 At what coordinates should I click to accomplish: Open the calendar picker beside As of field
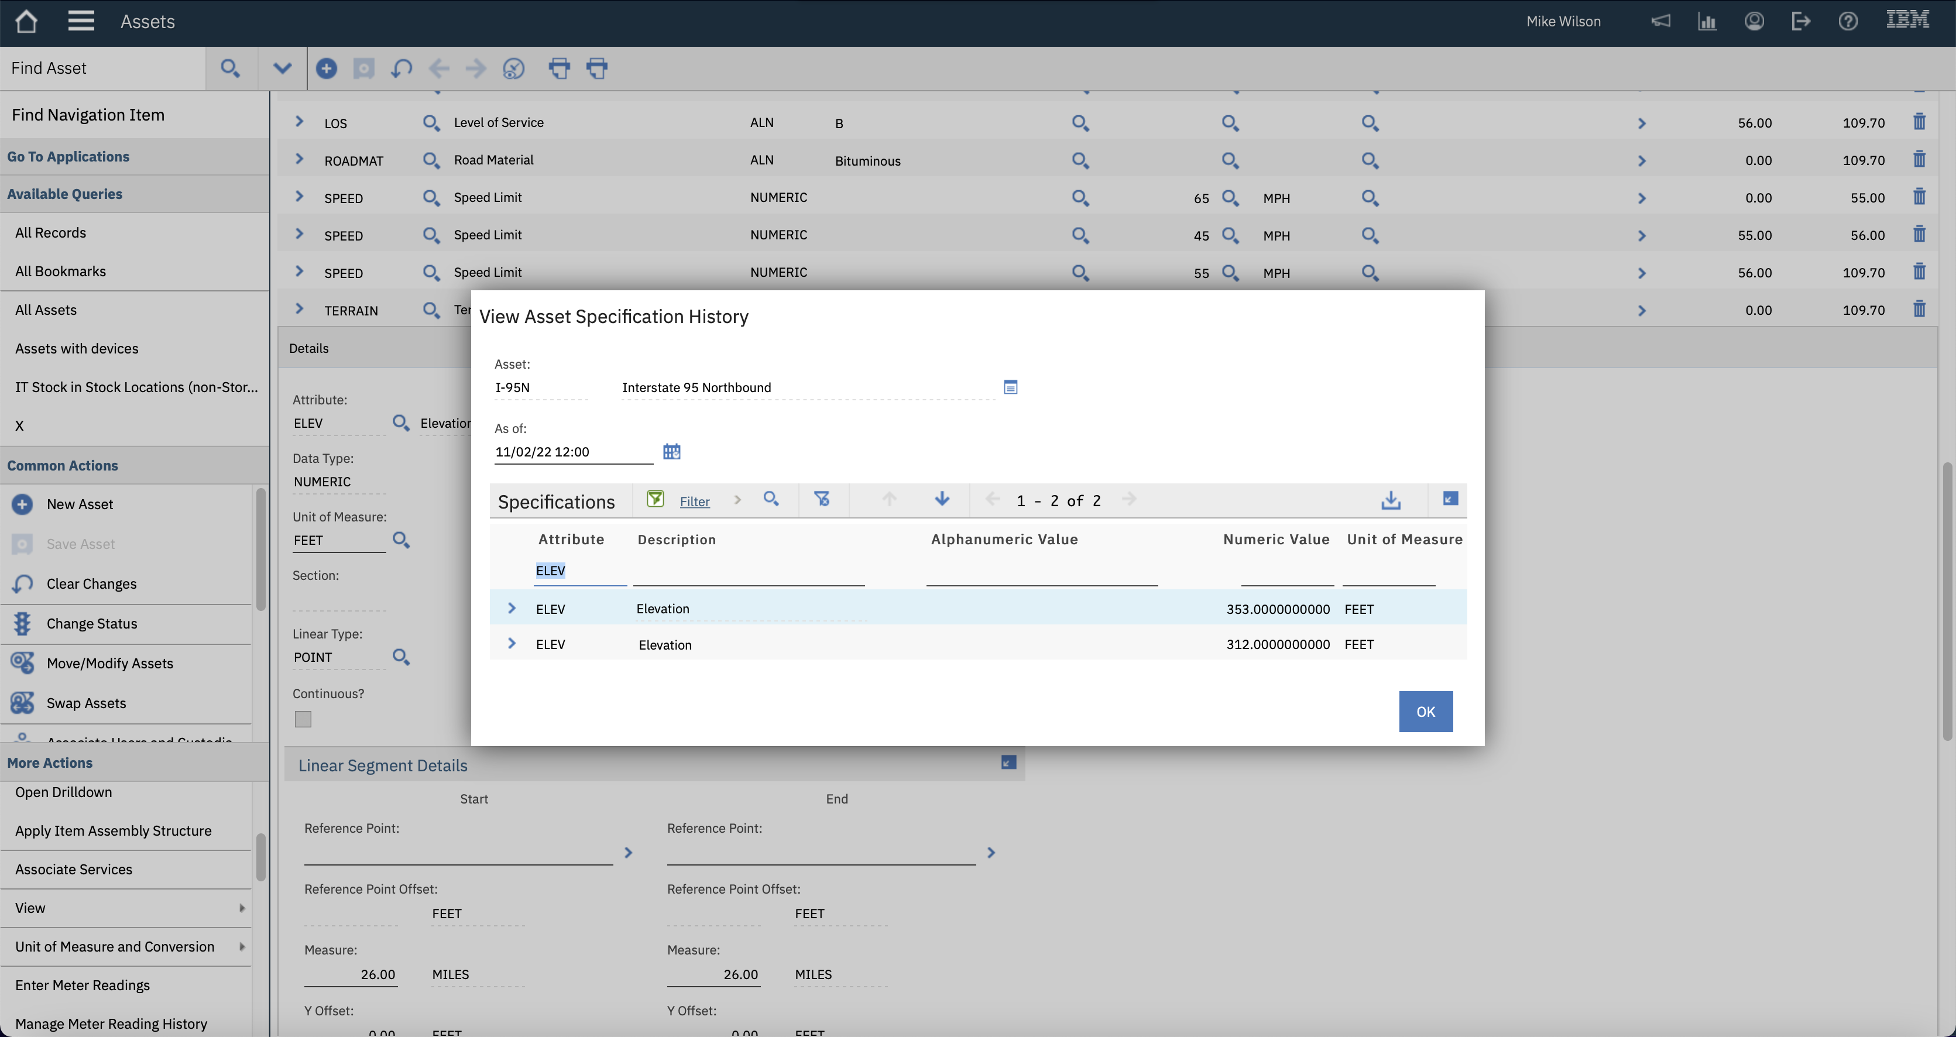(671, 451)
